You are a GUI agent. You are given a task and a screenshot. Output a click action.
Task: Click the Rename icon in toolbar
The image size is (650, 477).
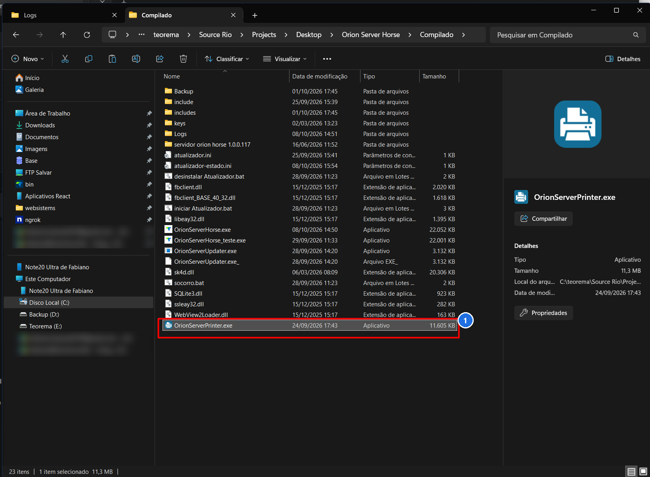[x=136, y=59]
